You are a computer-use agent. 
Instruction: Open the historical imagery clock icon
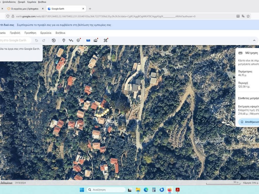pos(54,40)
